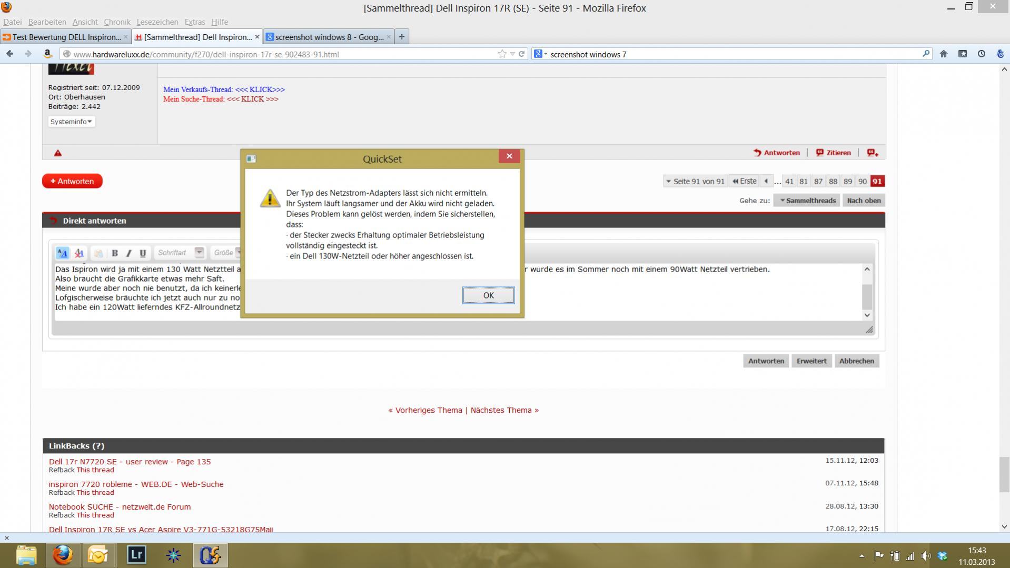
Task: Click the red + Antworten button
Action: point(72,181)
